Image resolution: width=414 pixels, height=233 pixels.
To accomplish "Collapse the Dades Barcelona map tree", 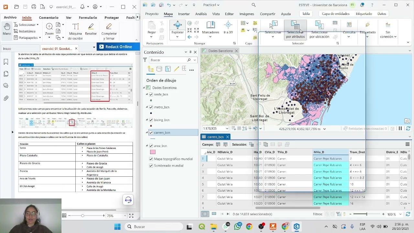I will [144, 88].
